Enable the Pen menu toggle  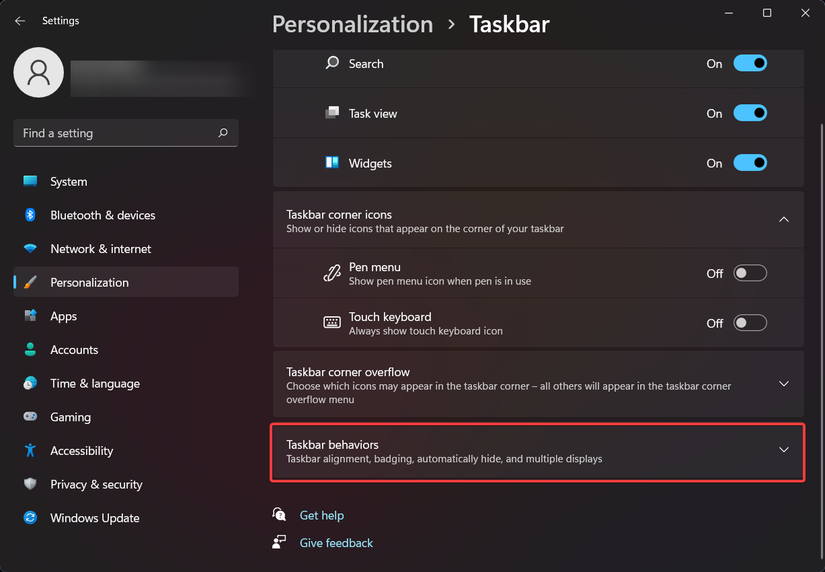click(x=750, y=273)
